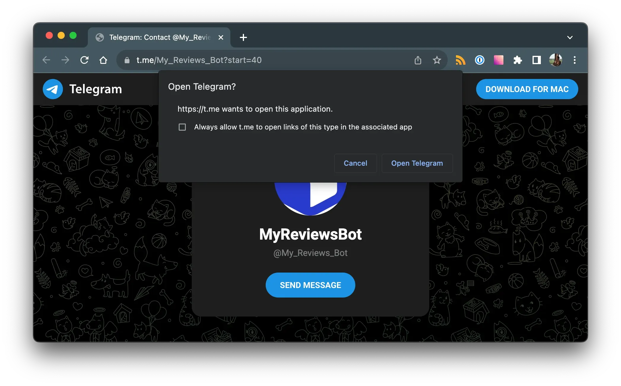Click the browser Forward arrow

click(x=65, y=60)
